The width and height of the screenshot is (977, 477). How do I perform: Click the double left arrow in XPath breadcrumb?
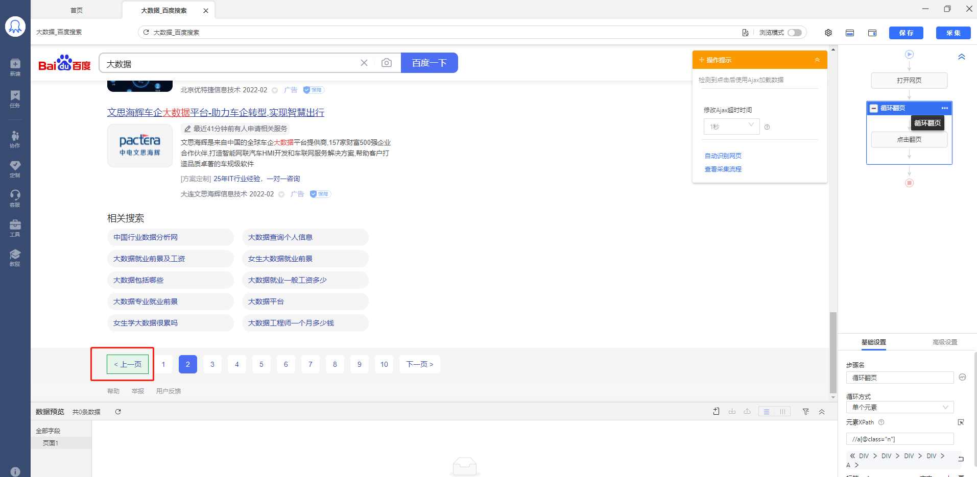(x=852, y=456)
